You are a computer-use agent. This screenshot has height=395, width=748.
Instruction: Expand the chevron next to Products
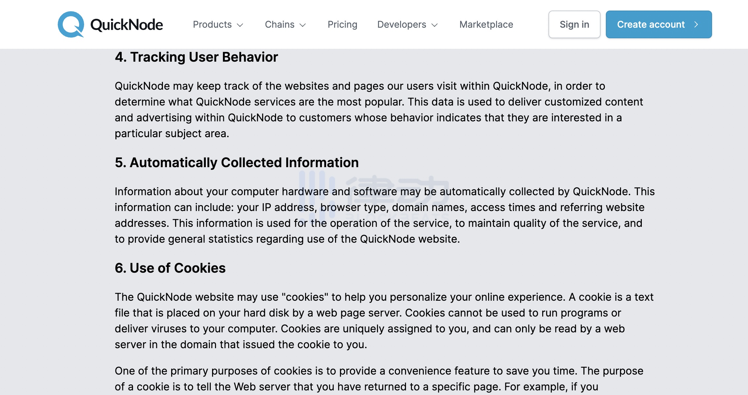click(240, 25)
